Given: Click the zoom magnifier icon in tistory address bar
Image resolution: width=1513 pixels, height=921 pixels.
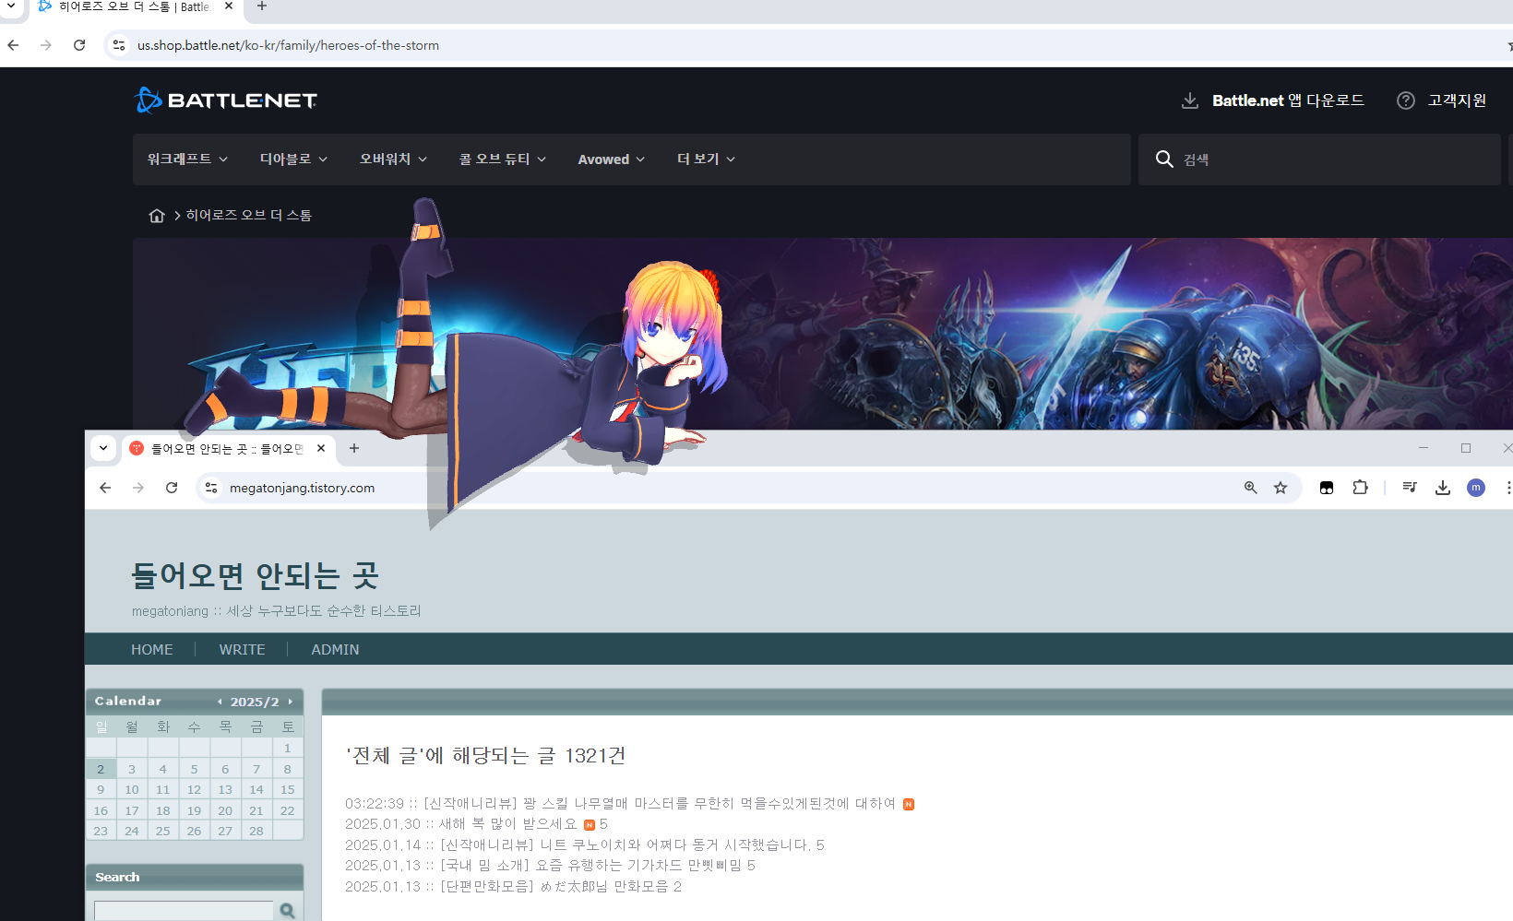Looking at the screenshot, I should coord(1250,488).
